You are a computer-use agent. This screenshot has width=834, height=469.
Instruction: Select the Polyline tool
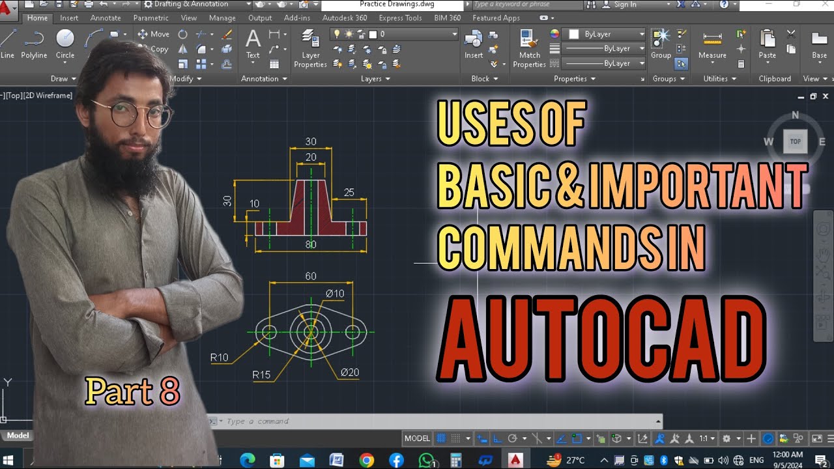click(34, 44)
